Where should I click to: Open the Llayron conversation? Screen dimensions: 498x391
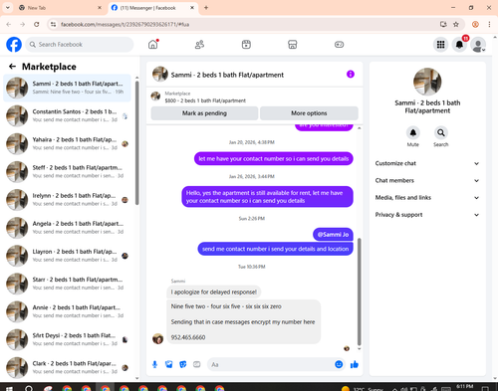(x=67, y=256)
